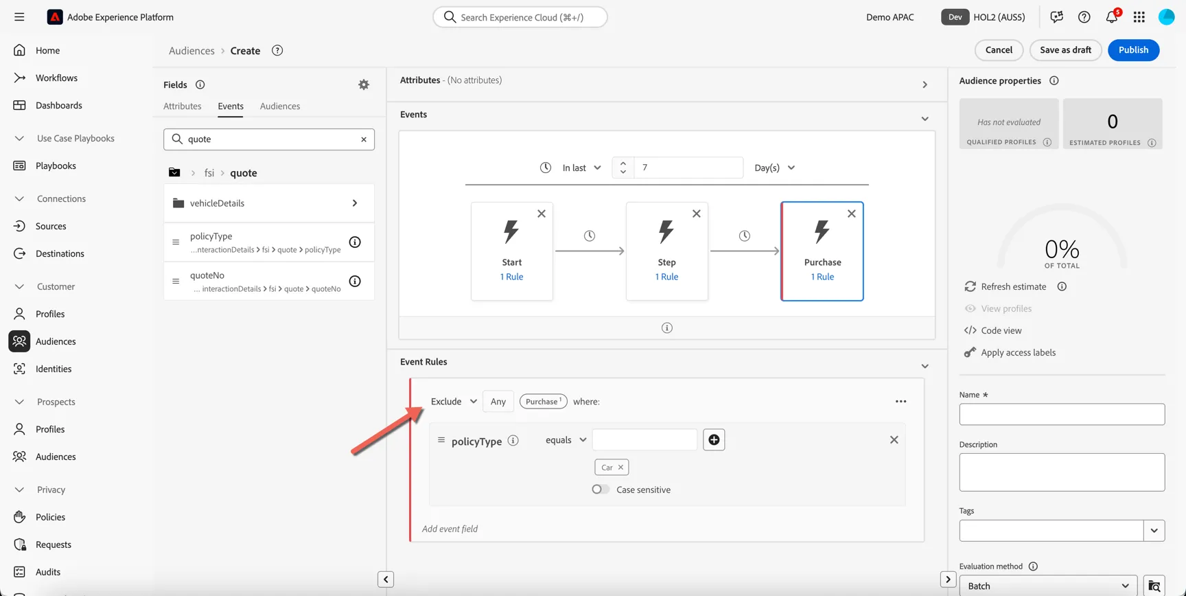This screenshot has height=596, width=1186.
Task: Expand the Attributes section
Action: point(925,85)
